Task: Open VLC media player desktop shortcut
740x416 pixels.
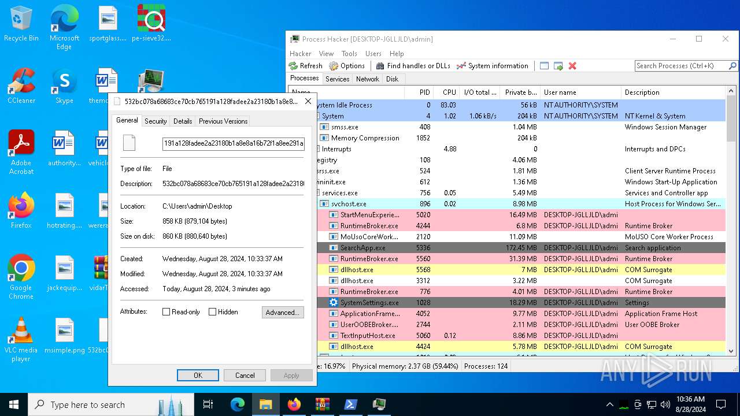Action: 21,340
